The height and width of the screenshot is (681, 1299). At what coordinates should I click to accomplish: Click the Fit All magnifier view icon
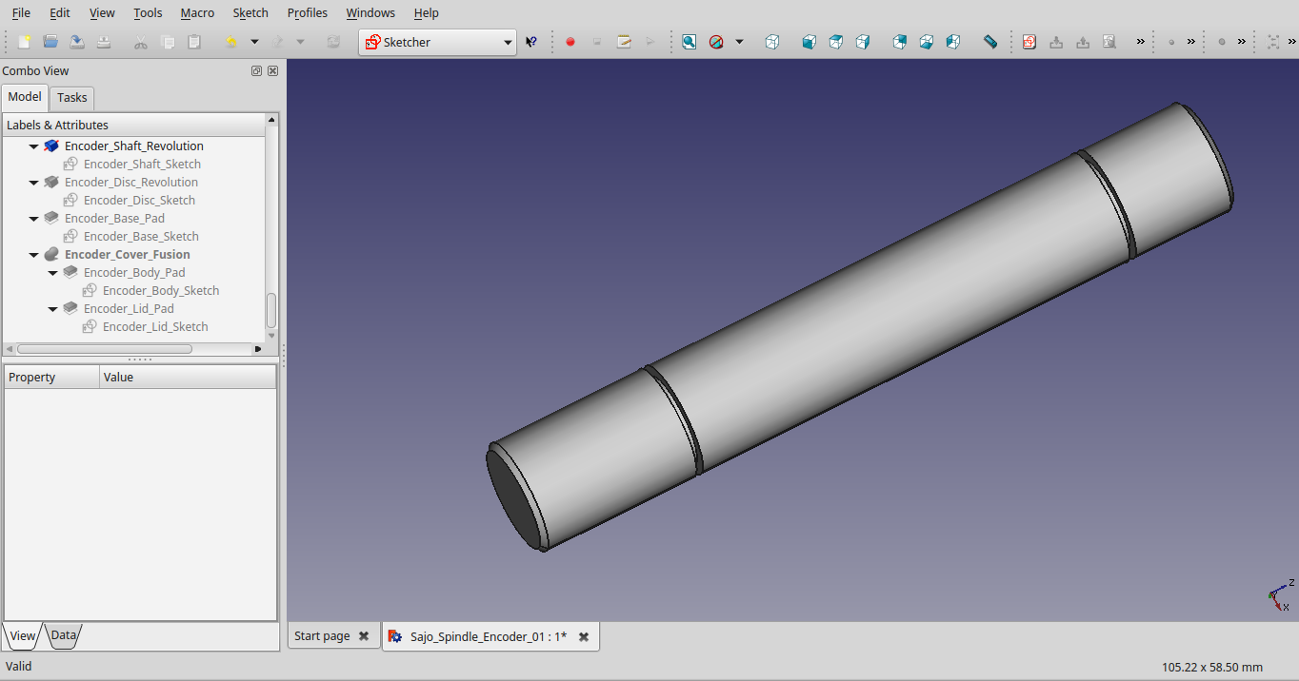point(689,42)
